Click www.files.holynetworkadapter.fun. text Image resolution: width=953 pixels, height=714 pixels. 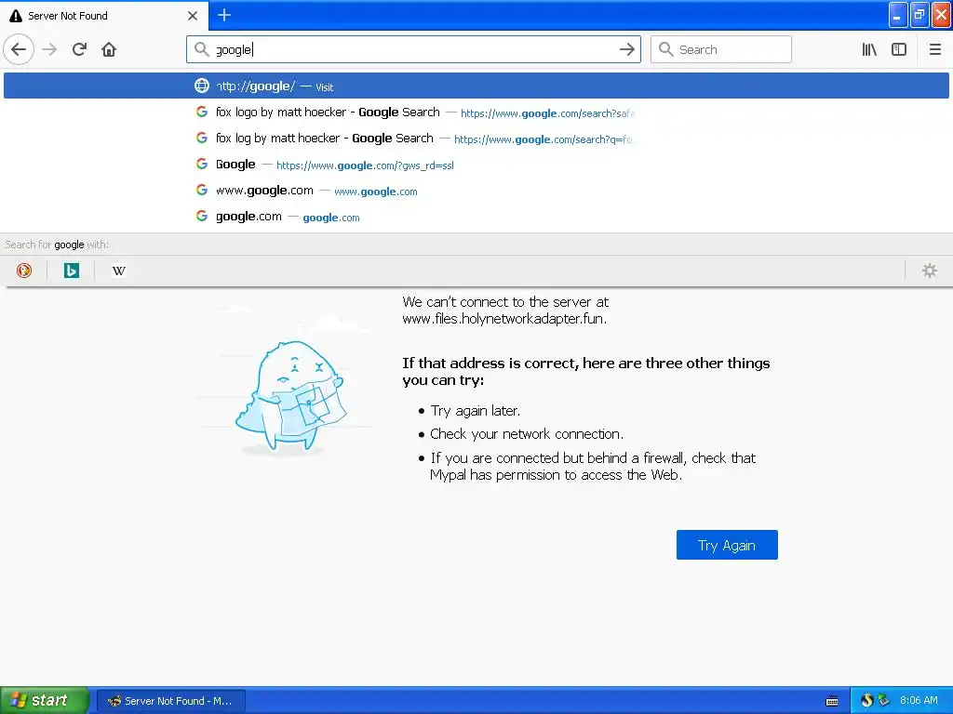coord(504,319)
